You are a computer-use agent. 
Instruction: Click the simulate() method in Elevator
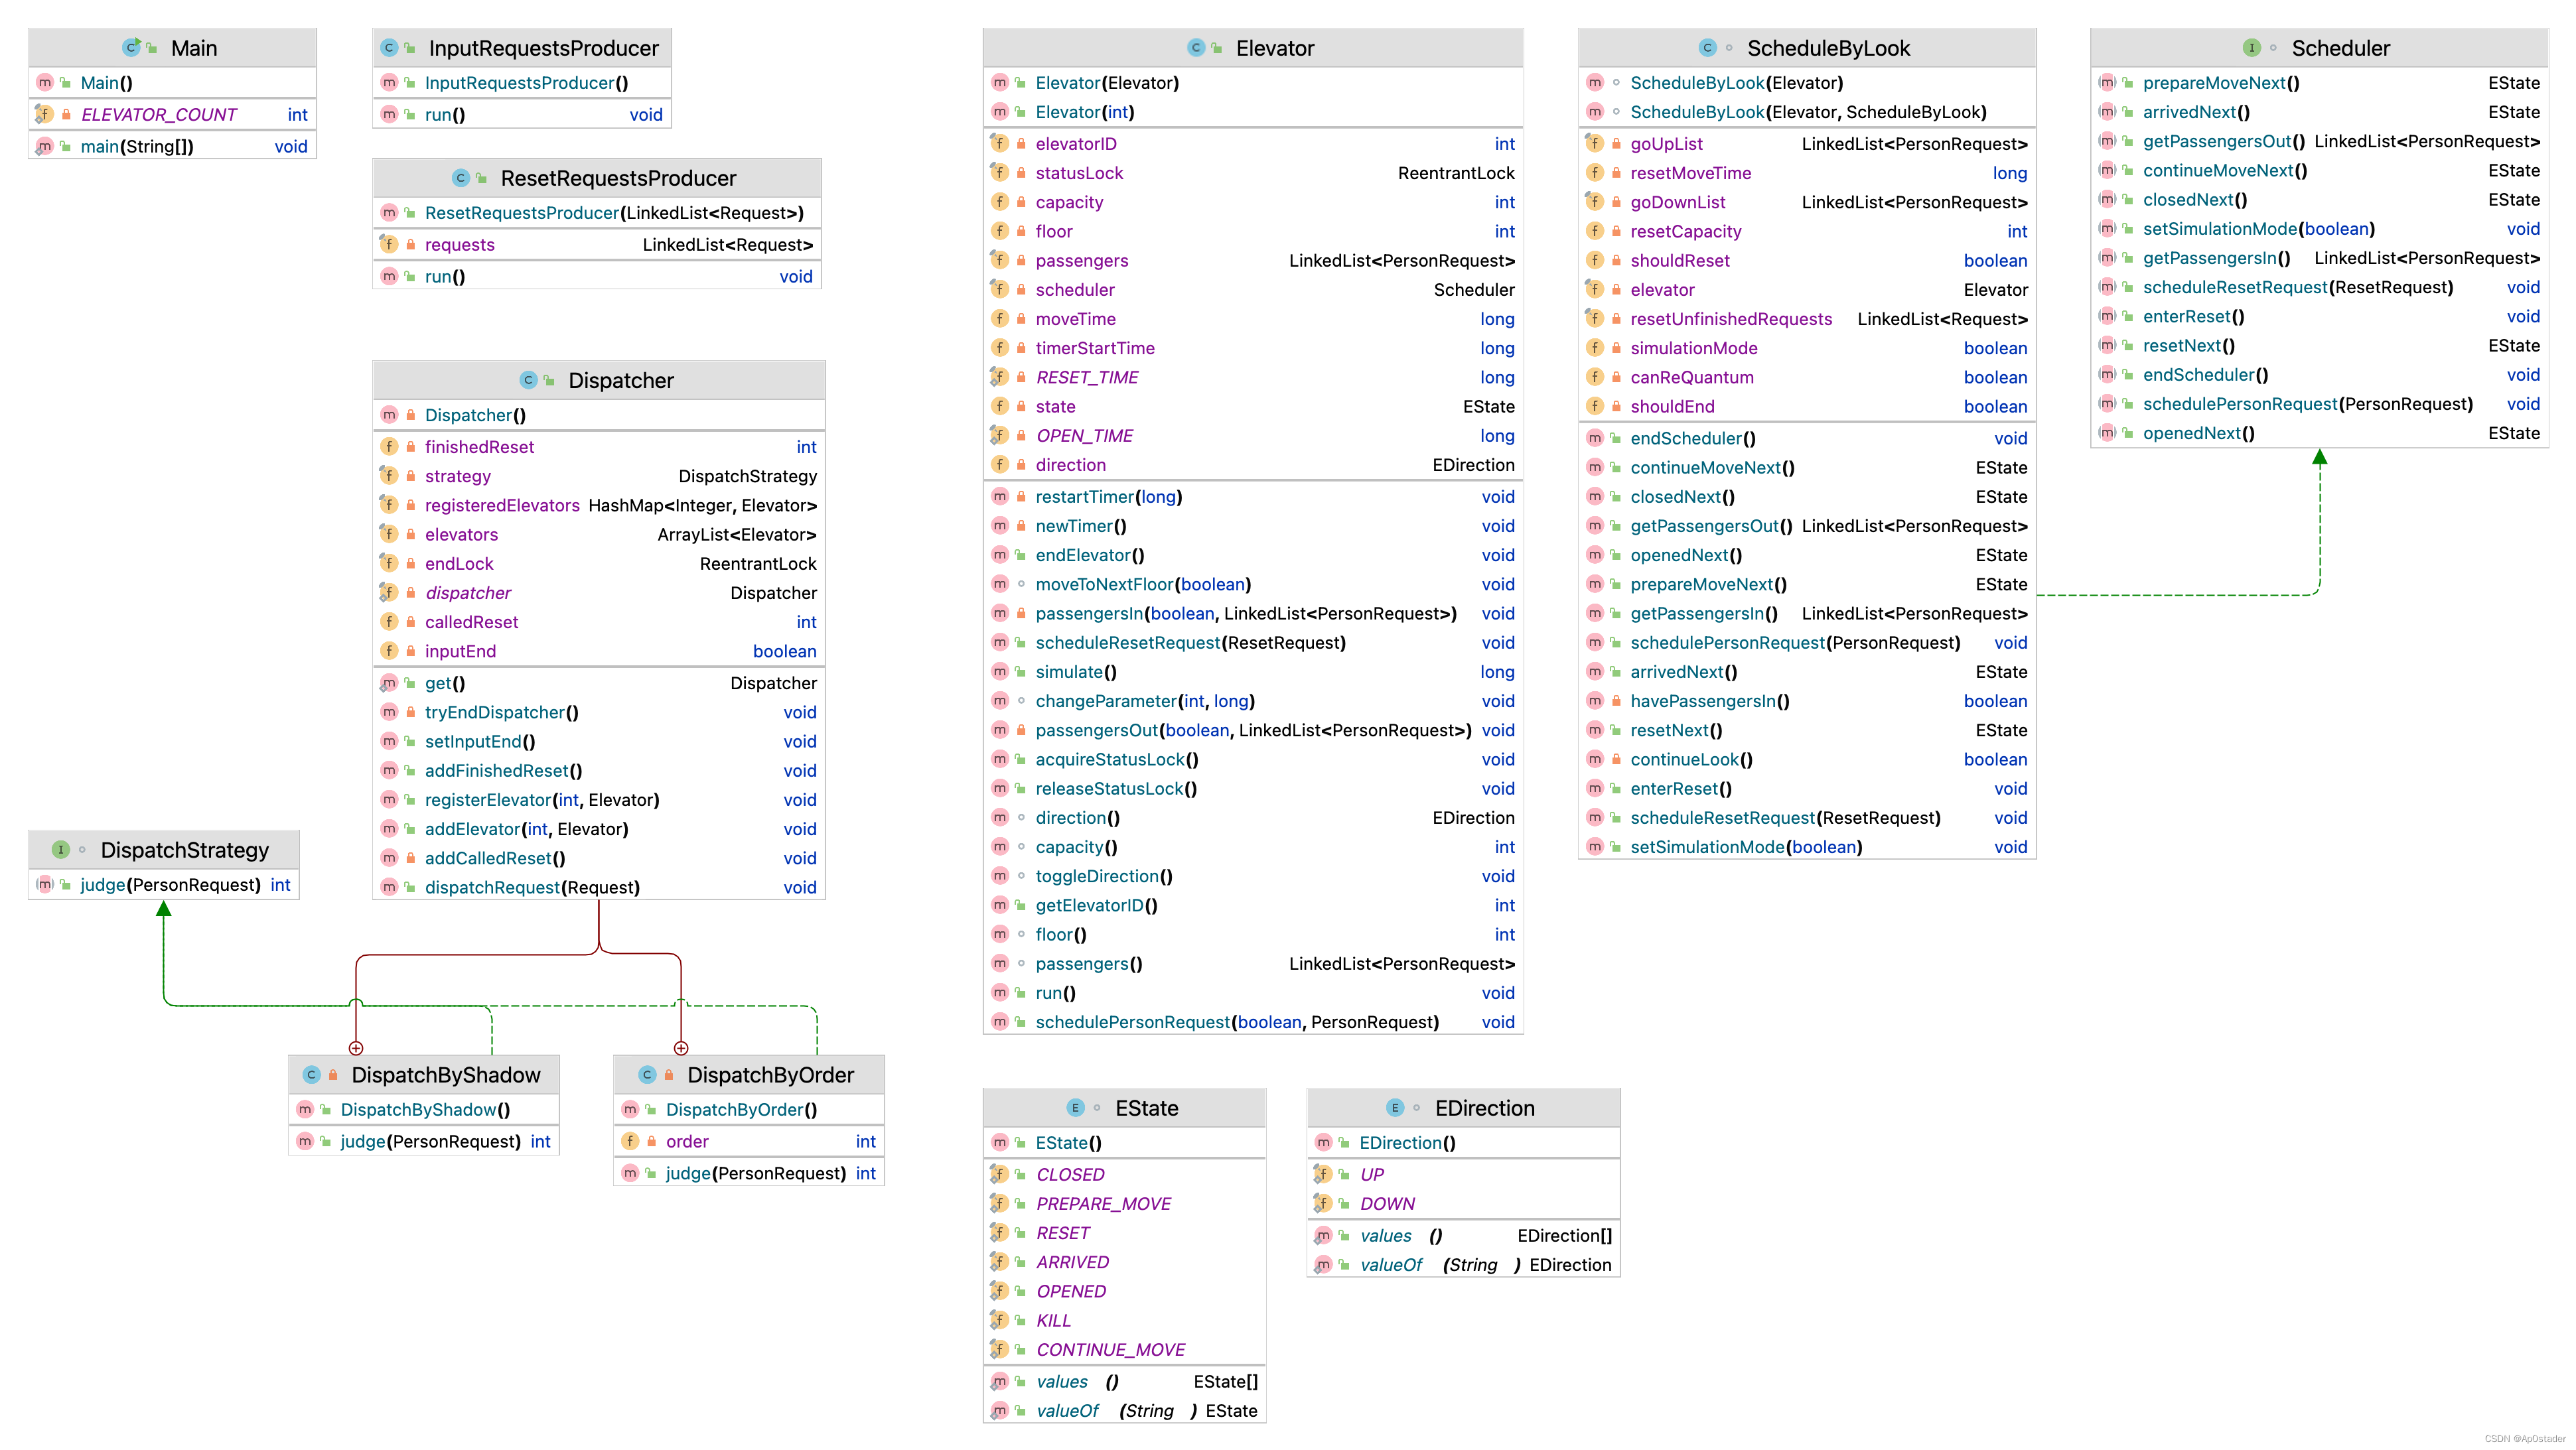1253,671
